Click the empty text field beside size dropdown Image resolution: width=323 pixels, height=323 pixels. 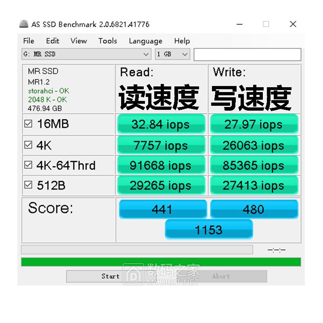point(247,55)
